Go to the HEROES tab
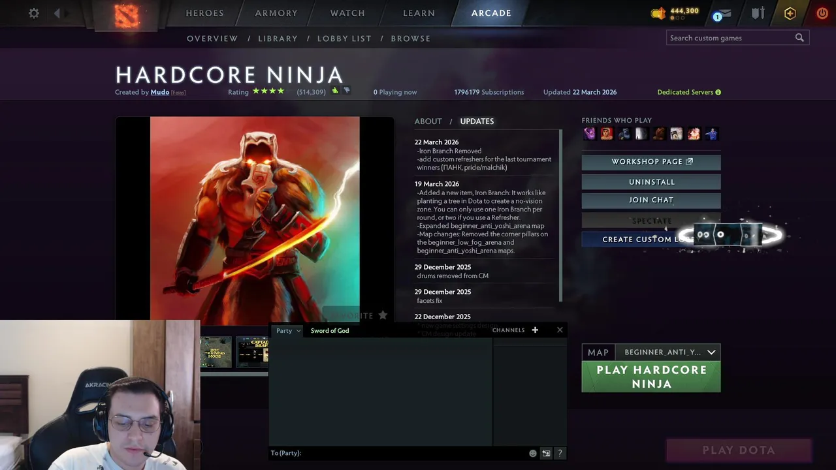Screen dimensions: 836x470 click(204, 13)
